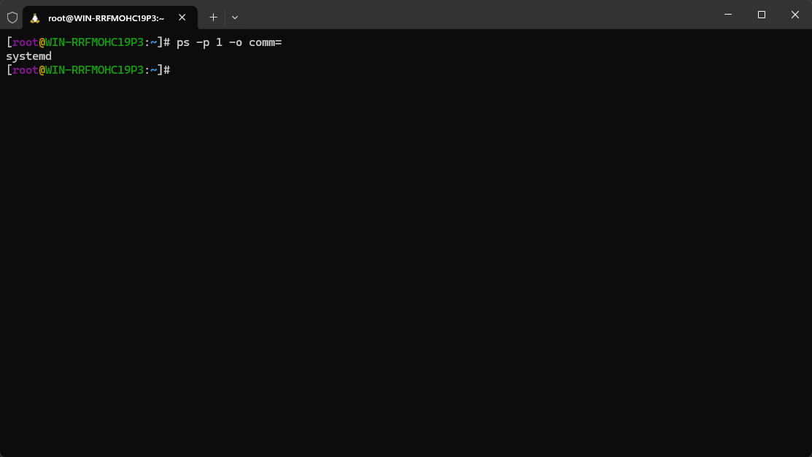812x457 pixels.
Task: Click the word ps in the command
Action: [x=183, y=42]
